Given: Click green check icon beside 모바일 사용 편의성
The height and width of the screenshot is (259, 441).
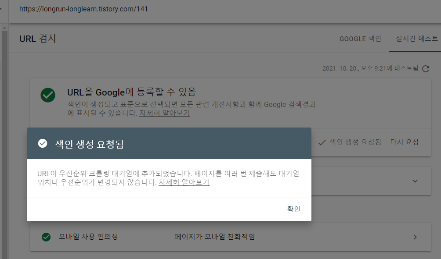Looking at the screenshot, I should pyautogui.click(x=46, y=237).
